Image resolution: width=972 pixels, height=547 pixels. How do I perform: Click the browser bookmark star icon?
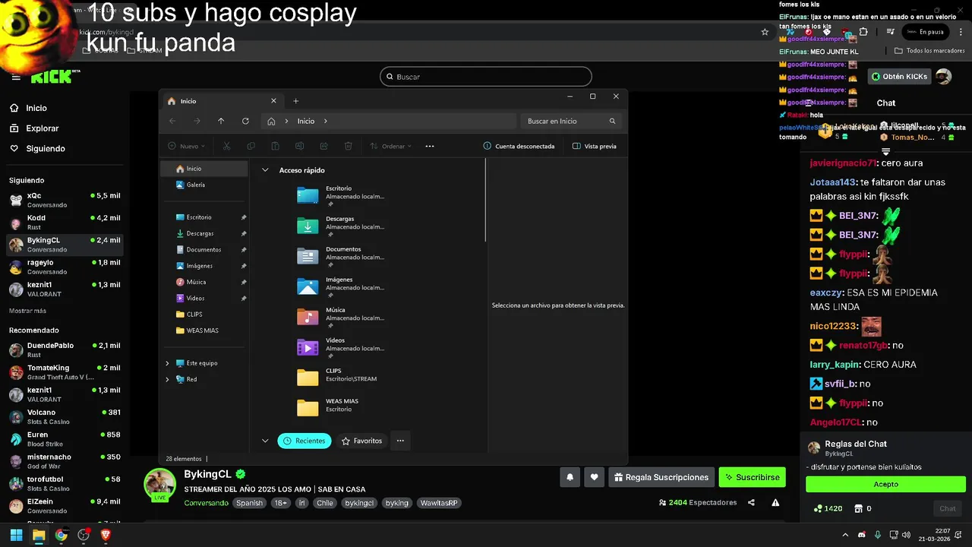[x=765, y=32]
